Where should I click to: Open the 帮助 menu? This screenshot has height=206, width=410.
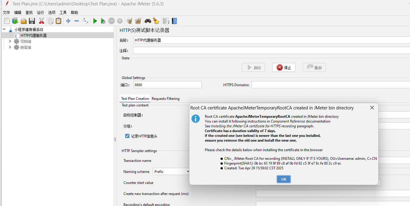(x=74, y=13)
